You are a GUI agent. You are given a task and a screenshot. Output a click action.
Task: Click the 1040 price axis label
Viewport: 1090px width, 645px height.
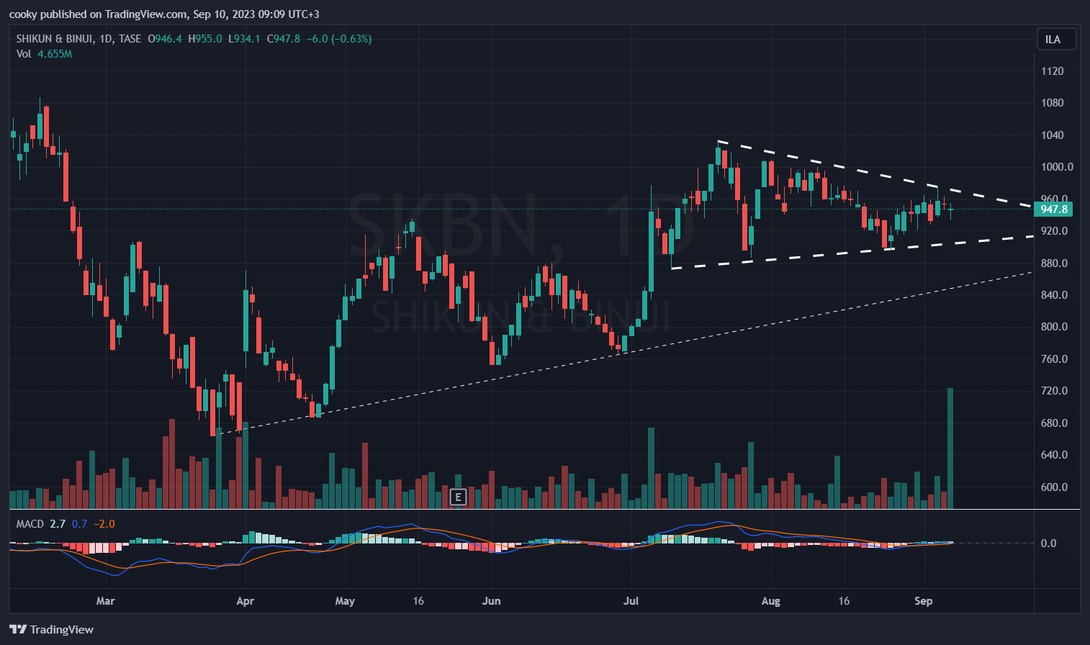[1052, 135]
